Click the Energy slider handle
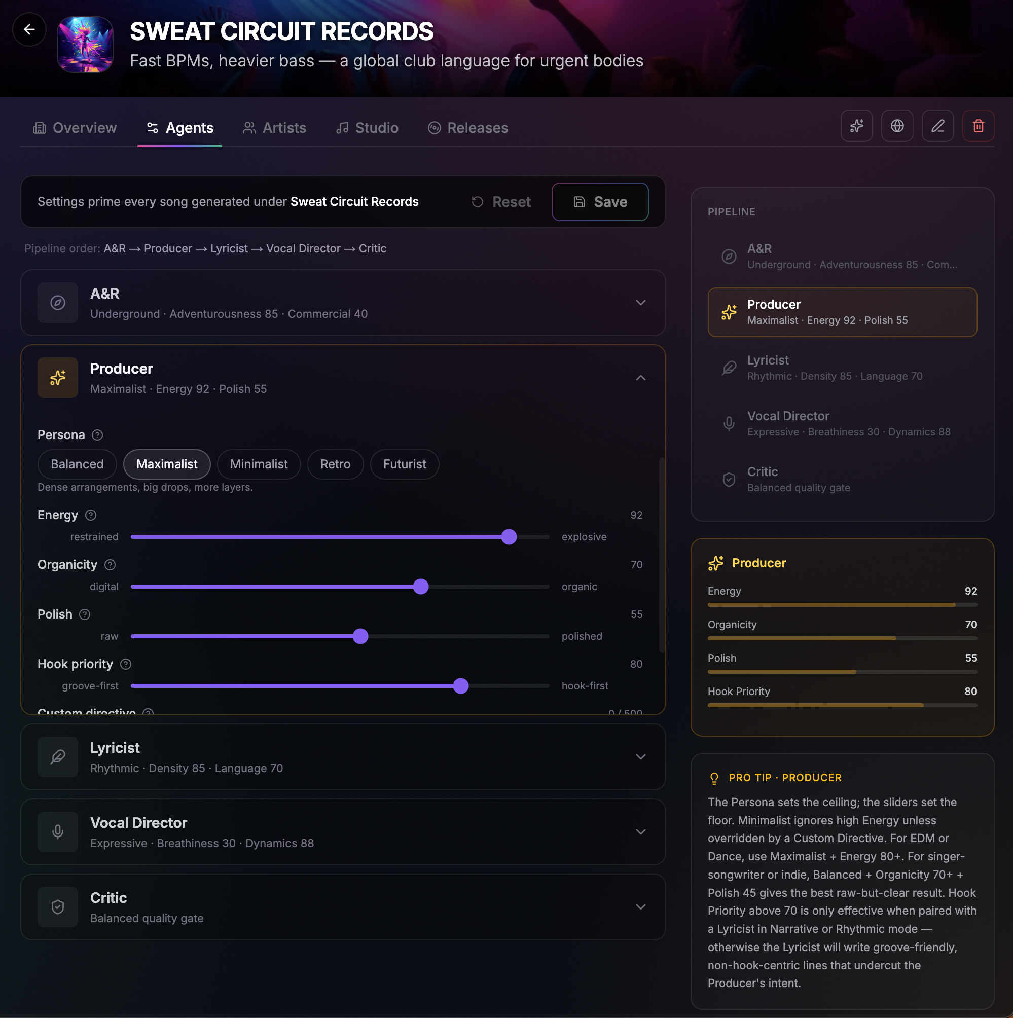This screenshot has height=1018, width=1013. (x=509, y=537)
